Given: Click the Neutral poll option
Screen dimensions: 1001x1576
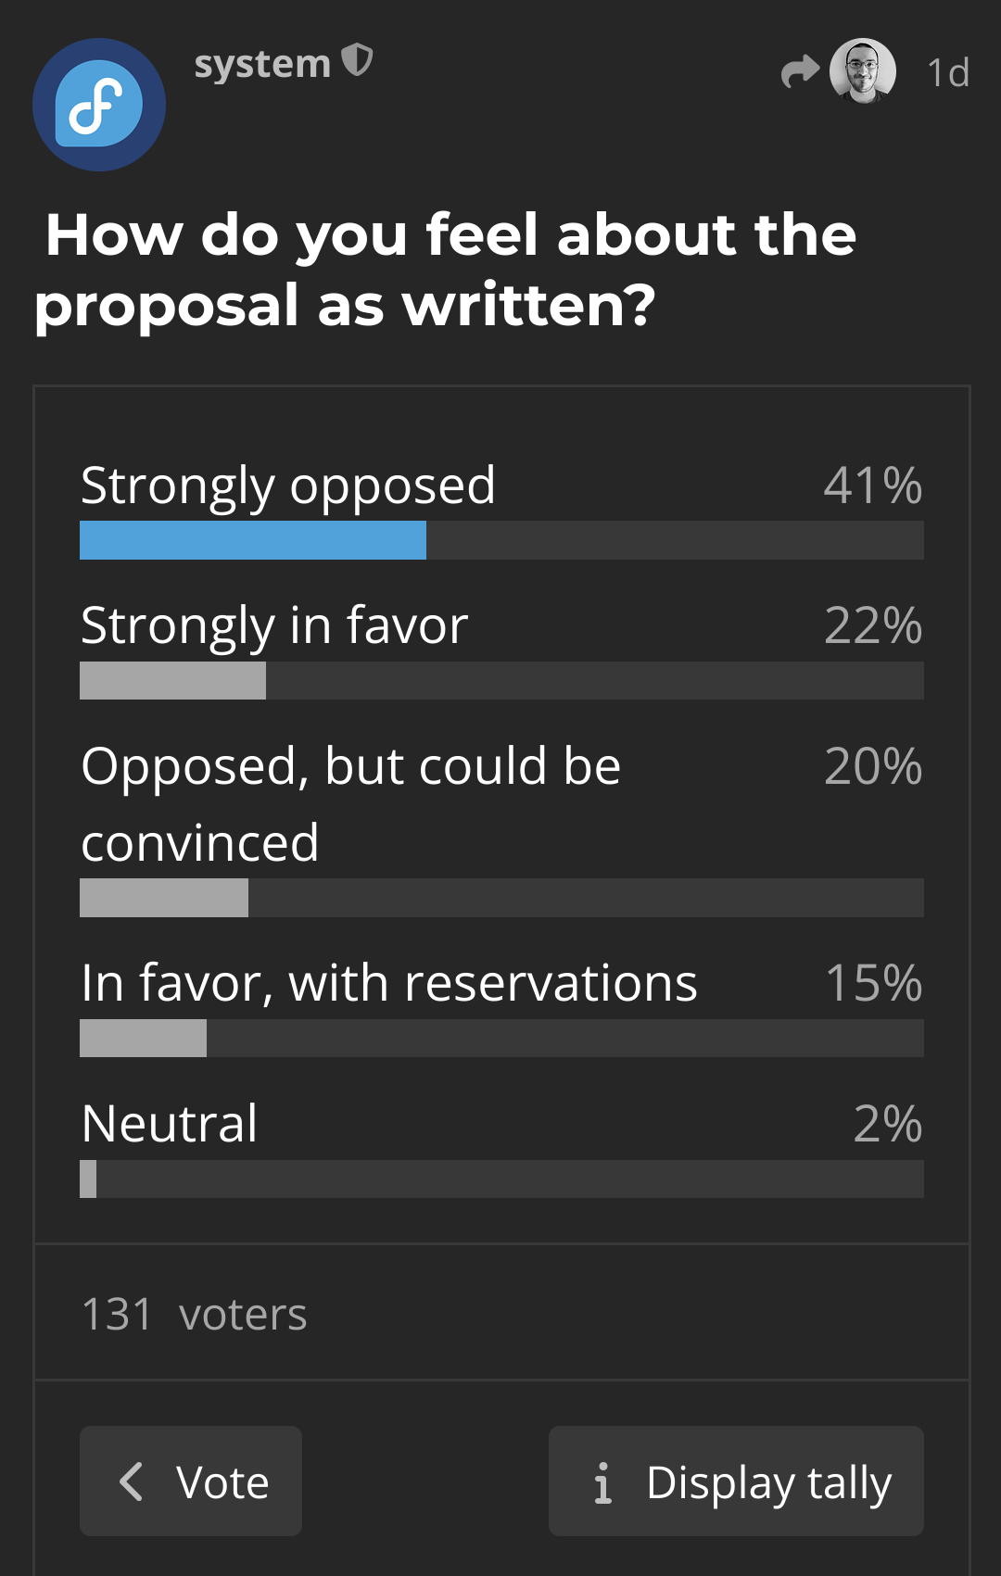Looking at the screenshot, I should [x=170, y=1124].
